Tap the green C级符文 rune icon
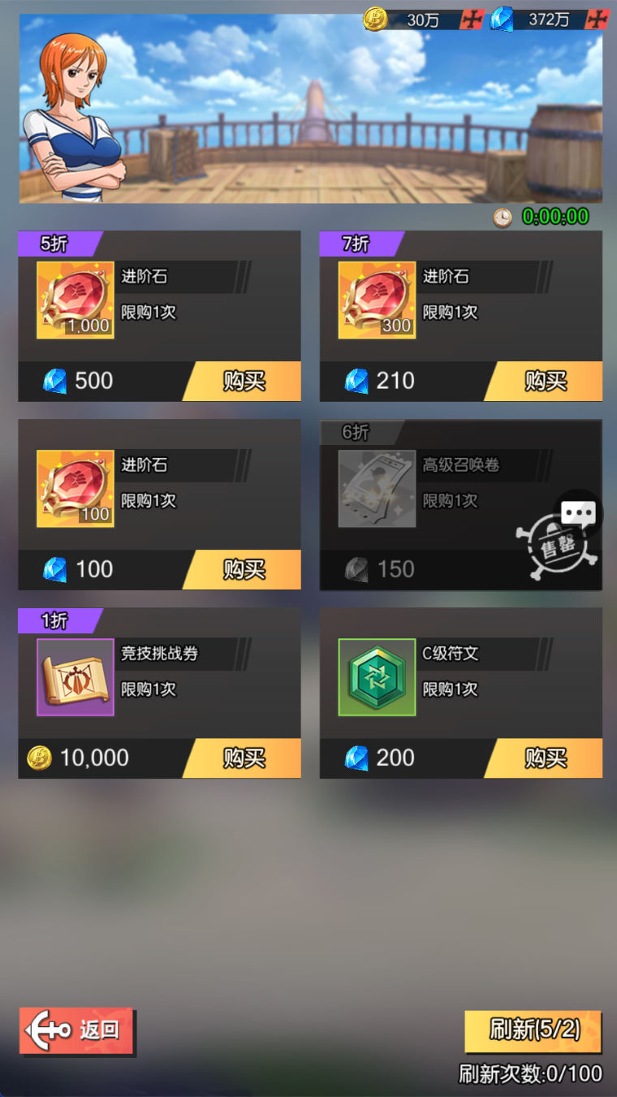This screenshot has width=617, height=1097. [x=377, y=676]
